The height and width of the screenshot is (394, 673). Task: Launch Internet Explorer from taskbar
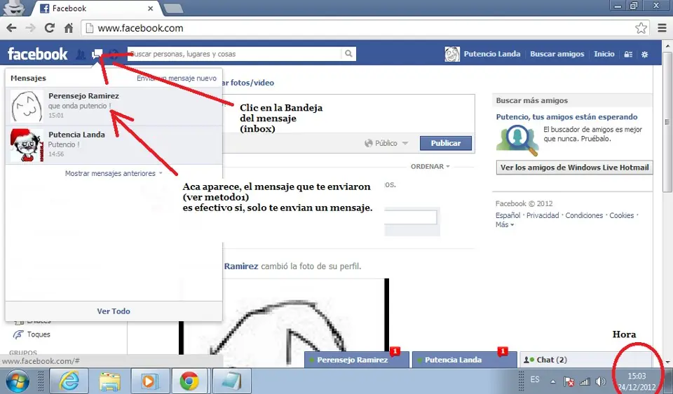pos(69,381)
